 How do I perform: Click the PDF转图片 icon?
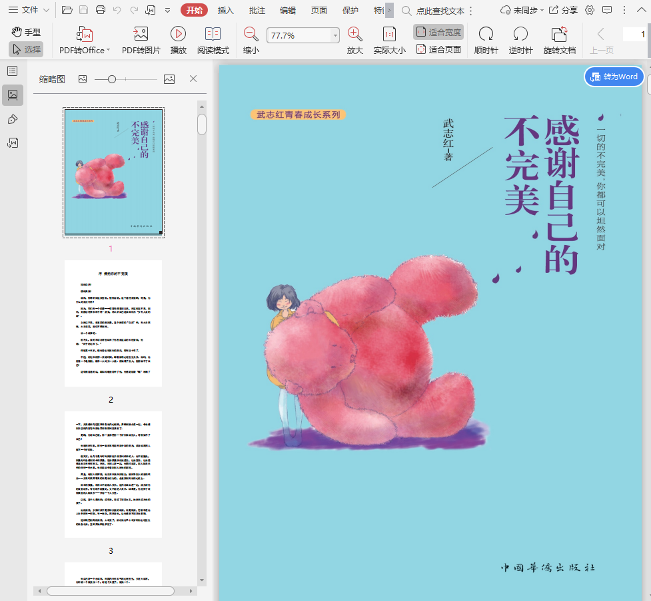[x=141, y=35]
